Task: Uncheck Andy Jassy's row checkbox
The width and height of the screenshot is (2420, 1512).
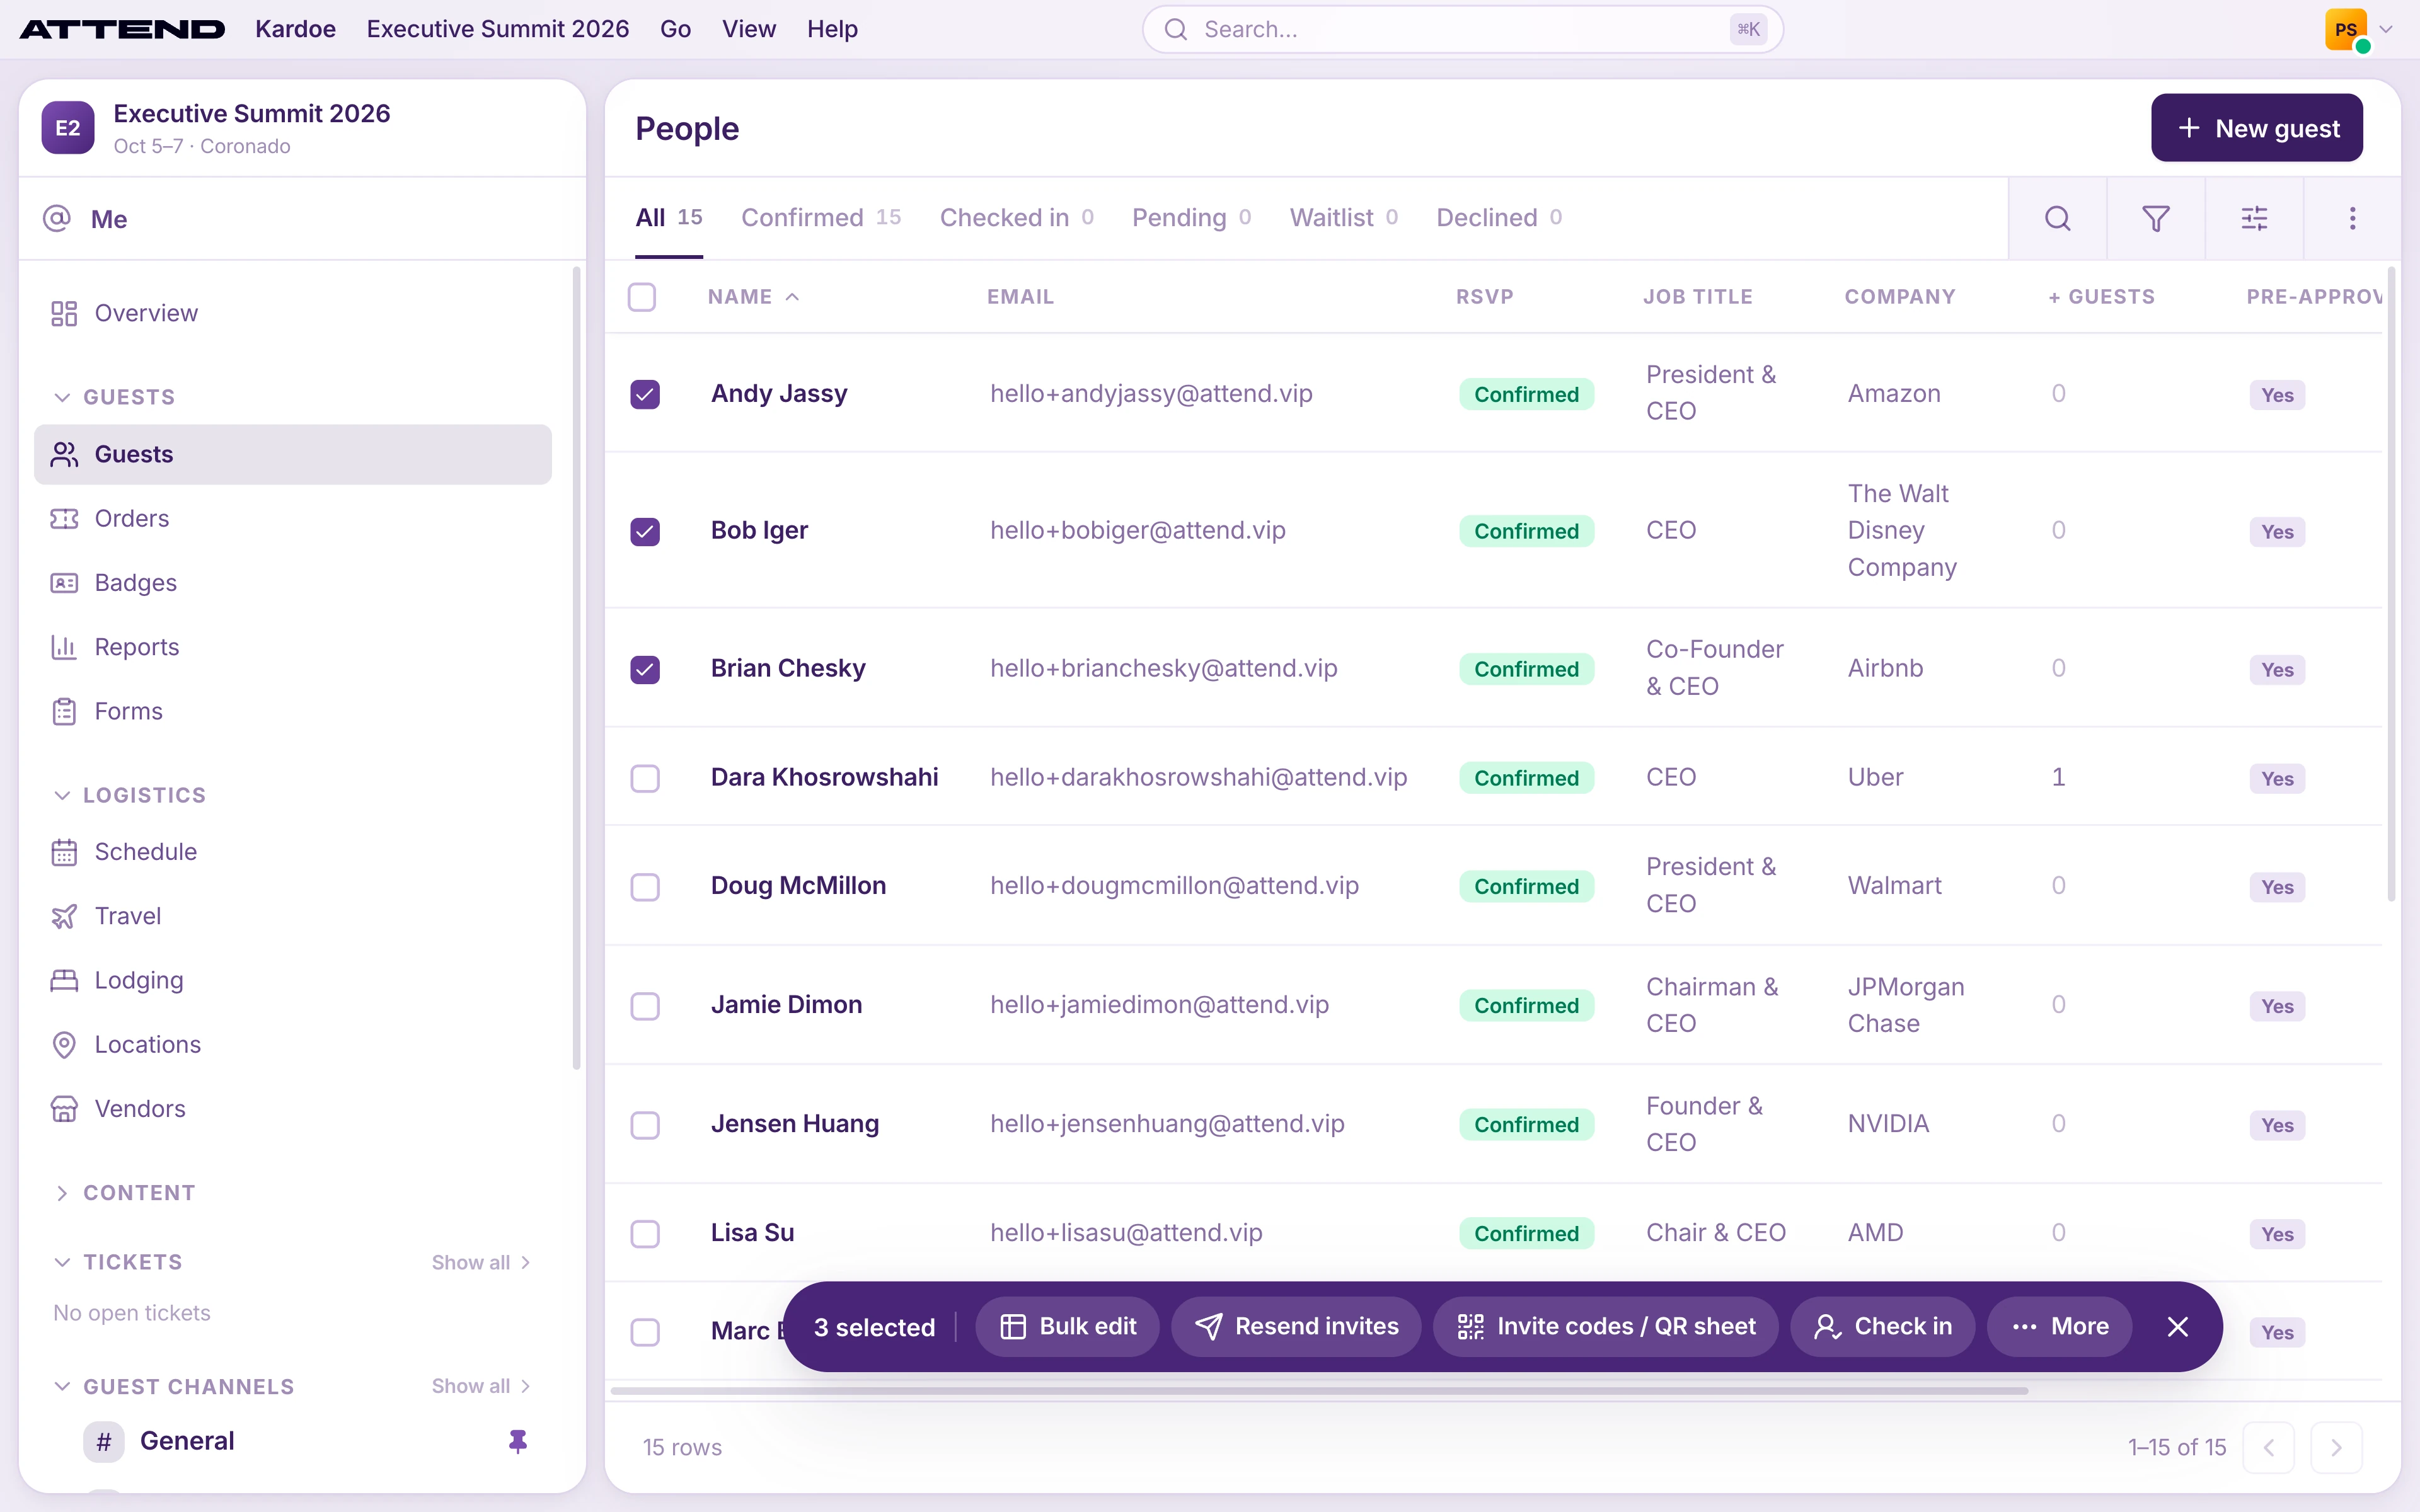Action: pos(645,394)
